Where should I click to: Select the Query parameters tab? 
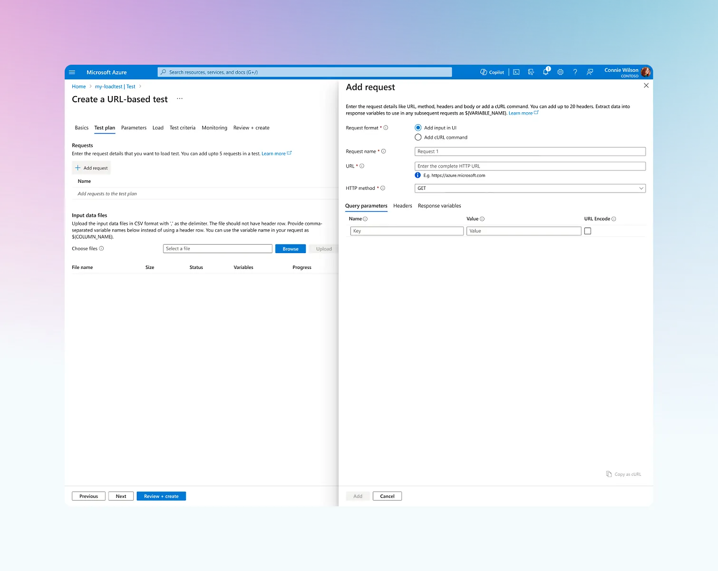(x=366, y=206)
